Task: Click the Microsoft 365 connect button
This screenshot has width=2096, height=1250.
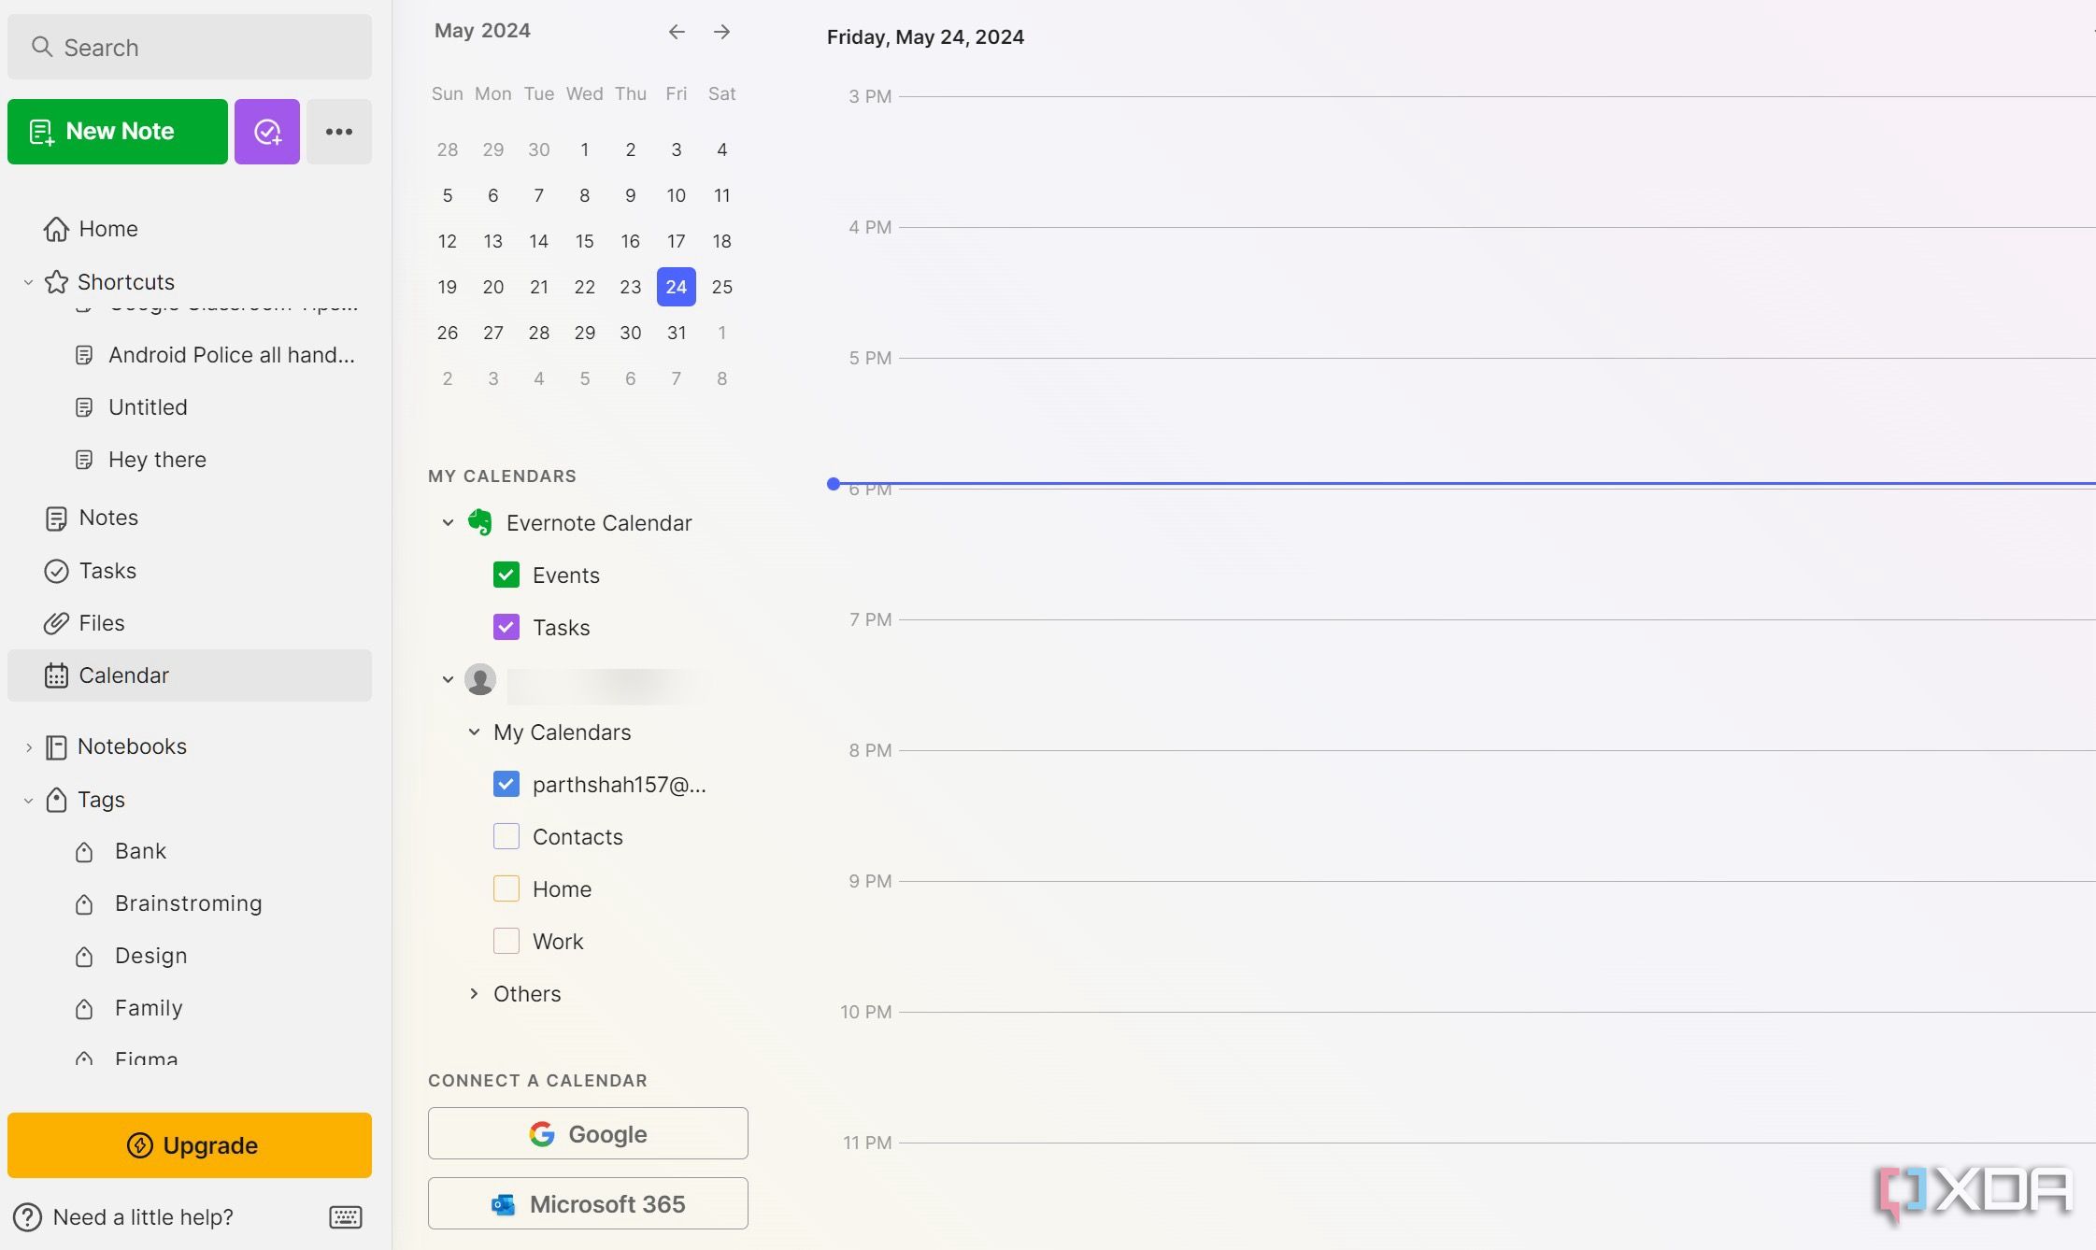Action: point(588,1202)
